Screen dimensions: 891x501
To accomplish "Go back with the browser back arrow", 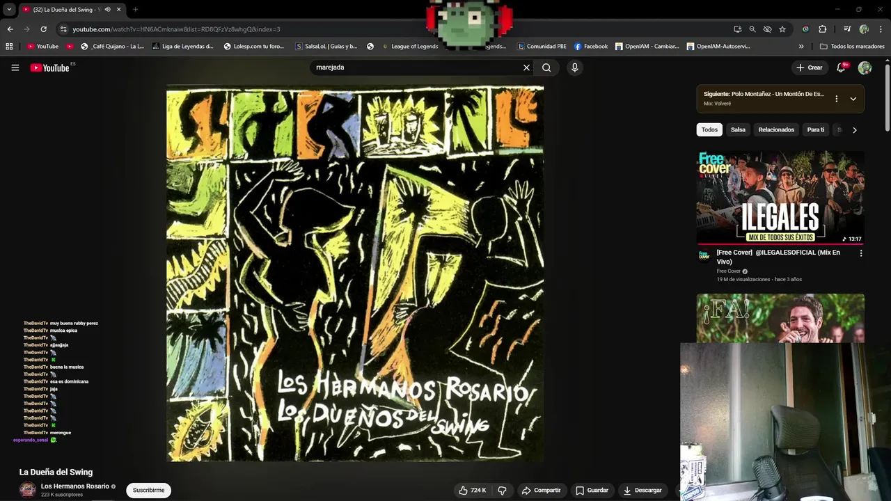I will click(x=10, y=29).
